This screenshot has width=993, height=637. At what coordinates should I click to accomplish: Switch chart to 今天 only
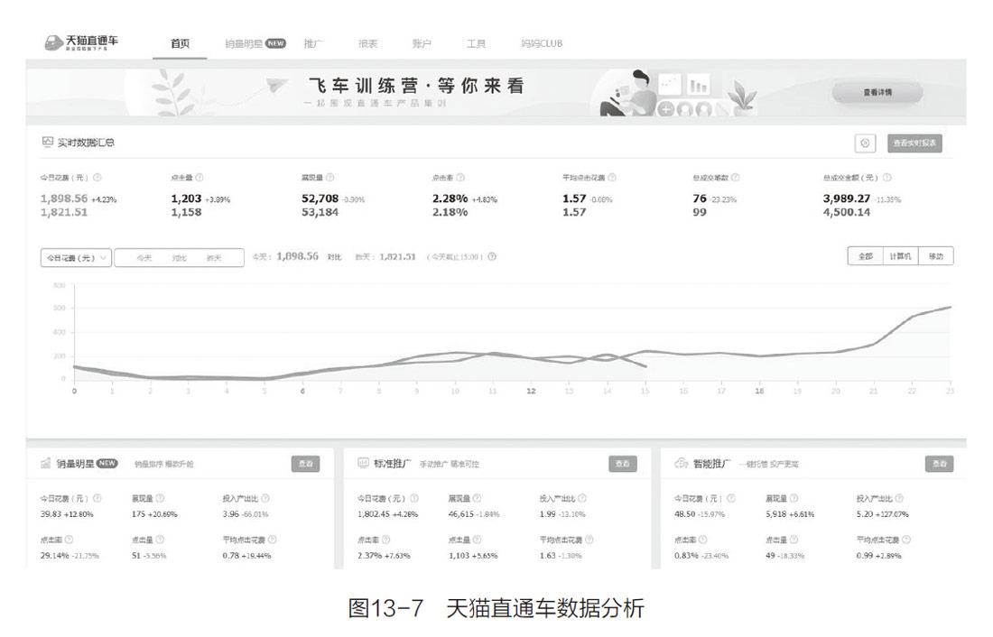(x=144, y=258)
